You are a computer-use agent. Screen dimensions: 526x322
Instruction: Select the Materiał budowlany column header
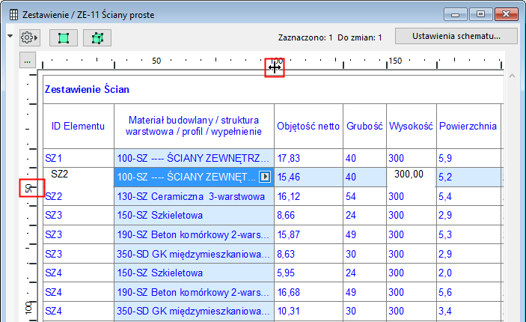pyautogui.click(x=194, y=127)
